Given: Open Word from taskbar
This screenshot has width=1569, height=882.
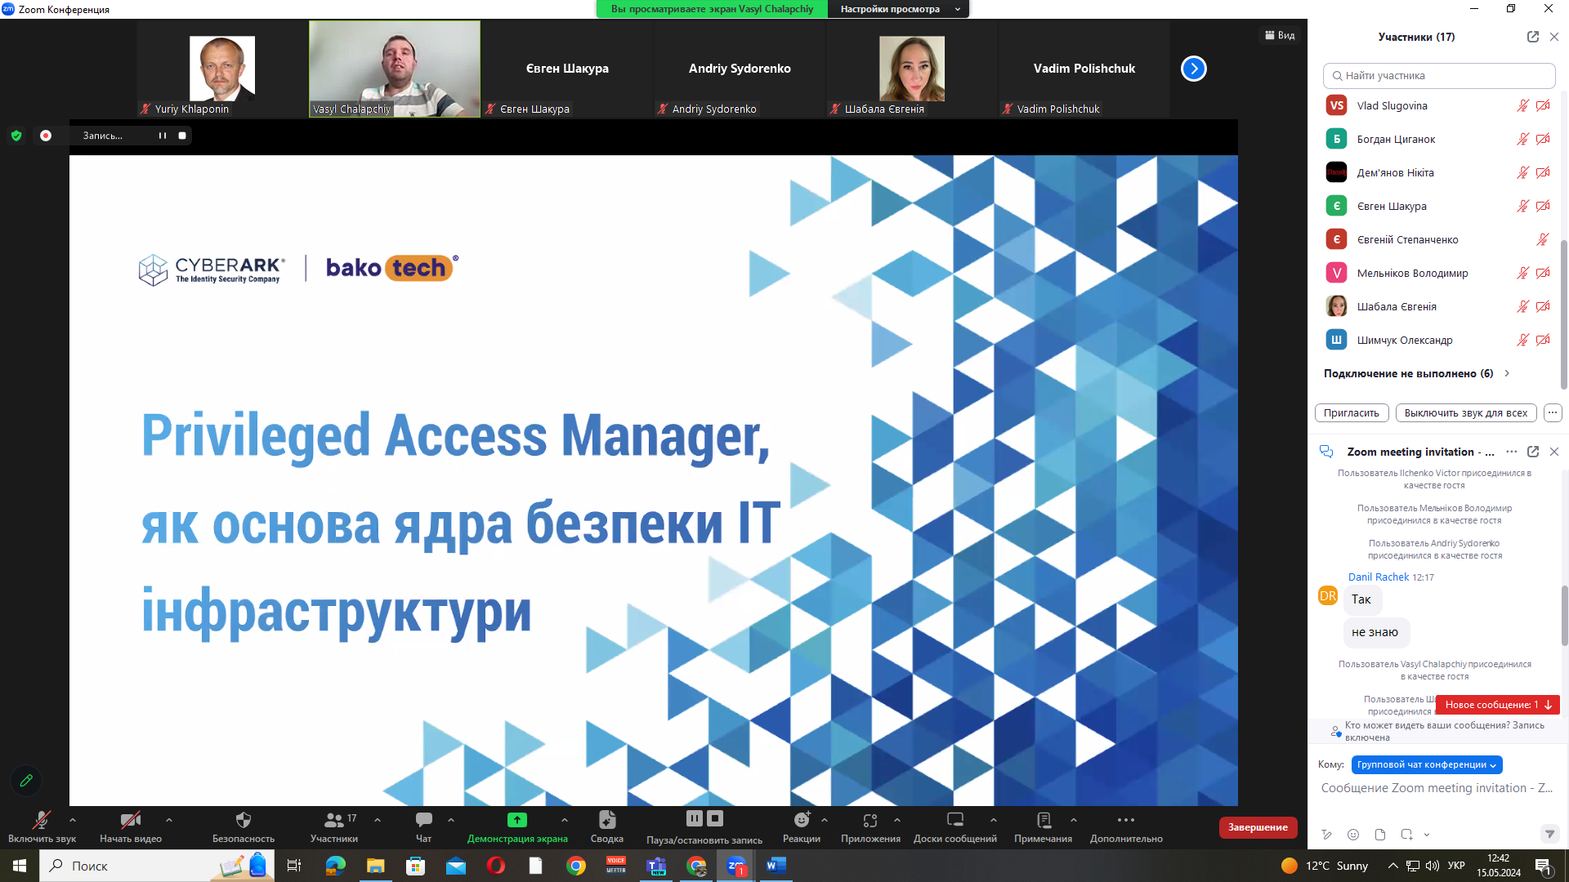Looking at the screenshot, I should (x=776, y=866).
